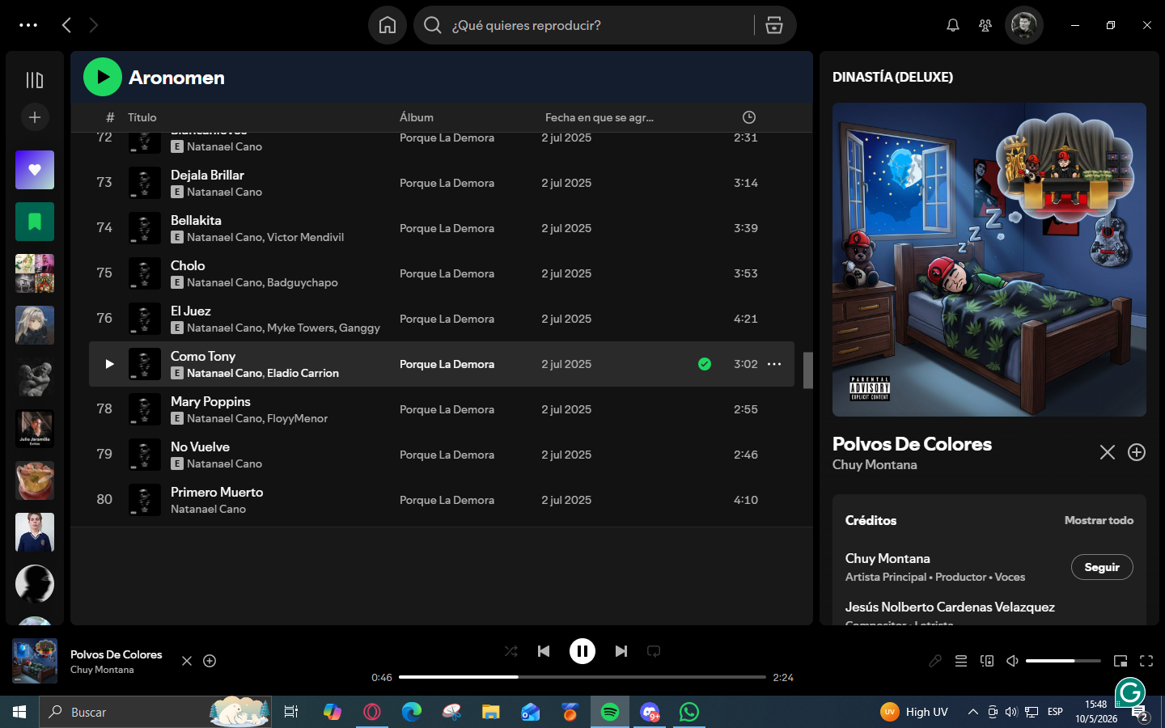Toggle shuffle playback
This screenshot has width=1165, height=728.
[x=511, y=651]
